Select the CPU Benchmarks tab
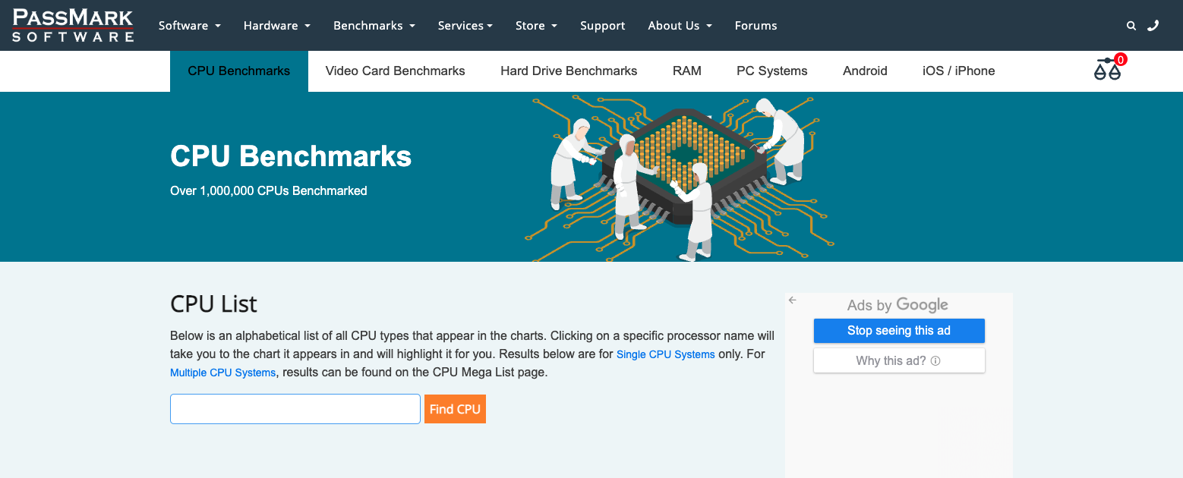Screen dimensions: 1183x478 239,71
